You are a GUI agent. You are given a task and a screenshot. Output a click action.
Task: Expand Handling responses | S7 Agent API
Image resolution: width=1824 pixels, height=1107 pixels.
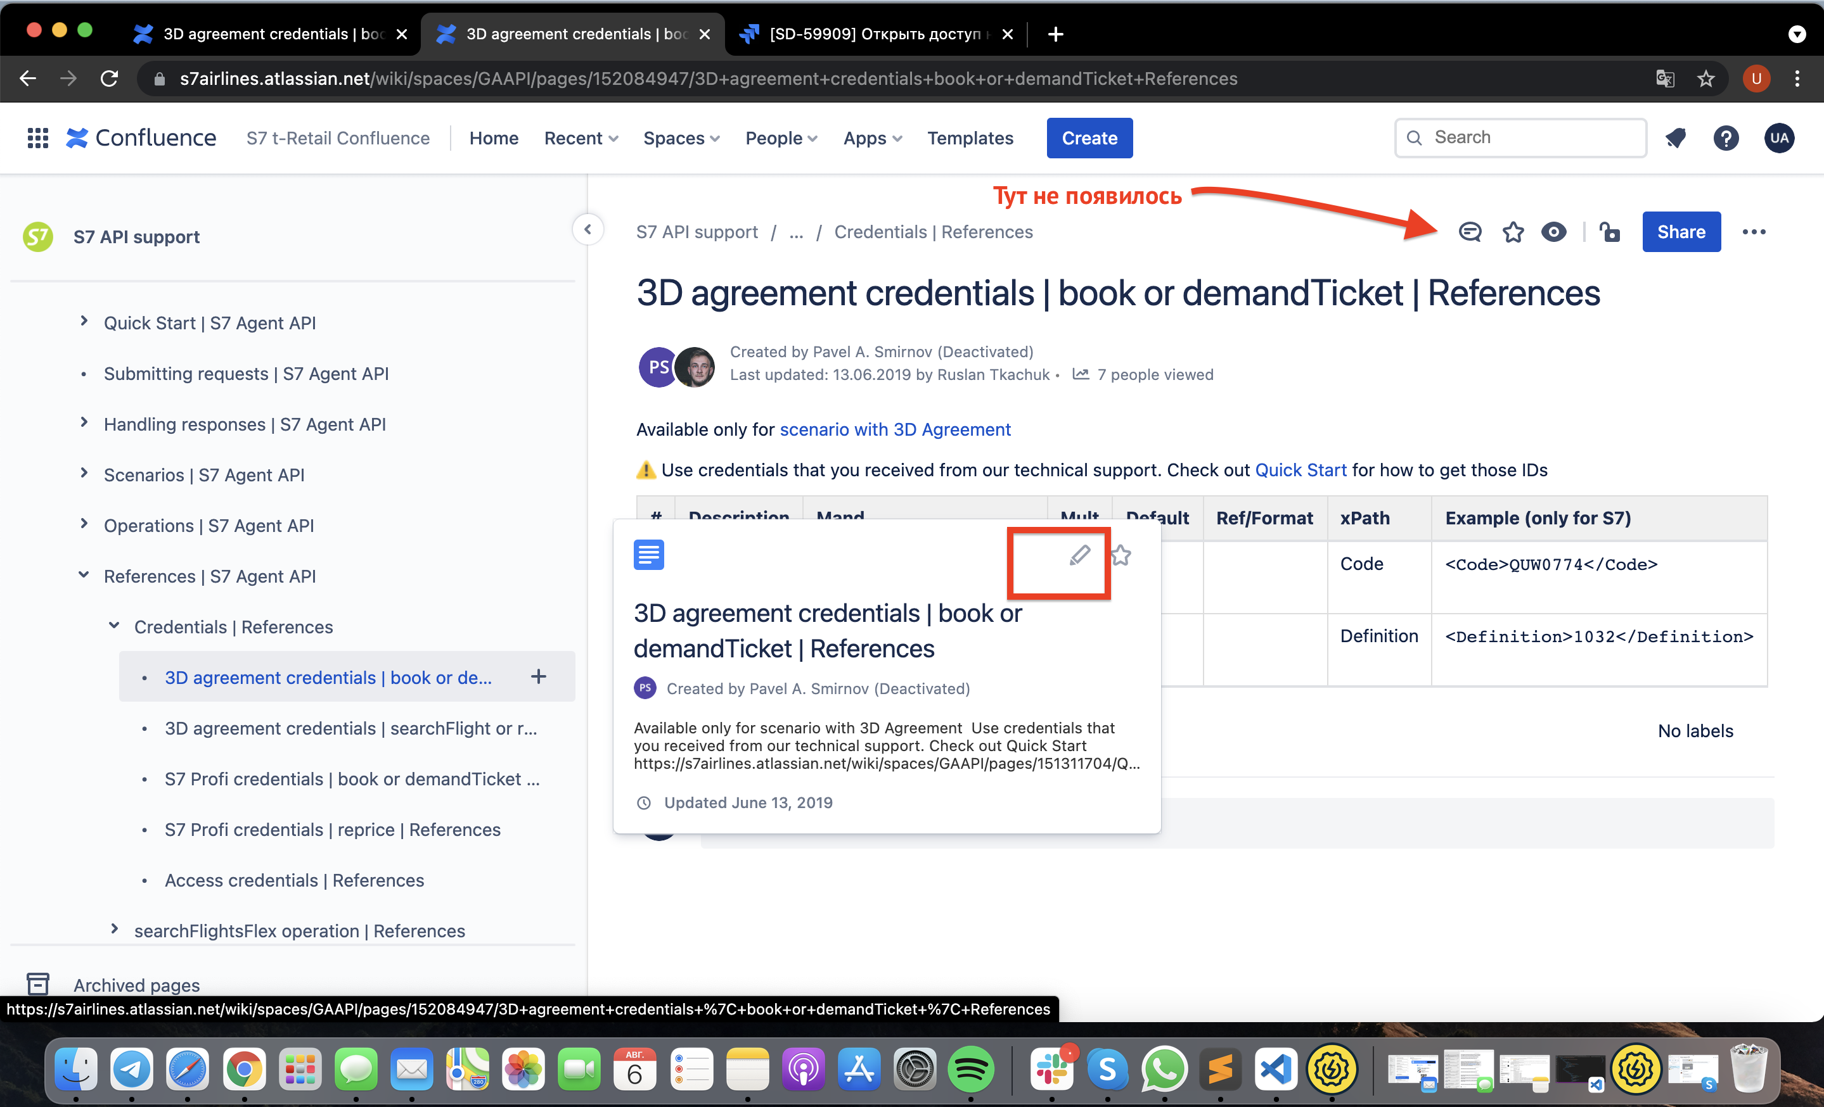click(x=84, y=423)
